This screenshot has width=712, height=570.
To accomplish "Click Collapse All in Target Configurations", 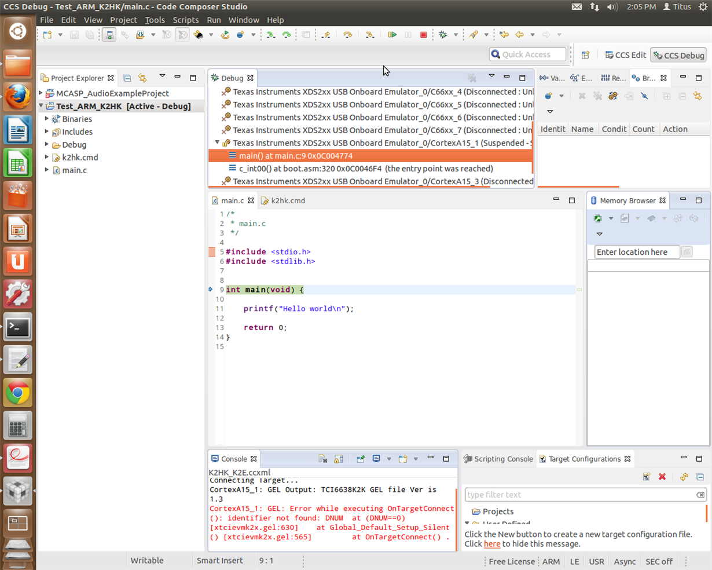I will (700, 477).
